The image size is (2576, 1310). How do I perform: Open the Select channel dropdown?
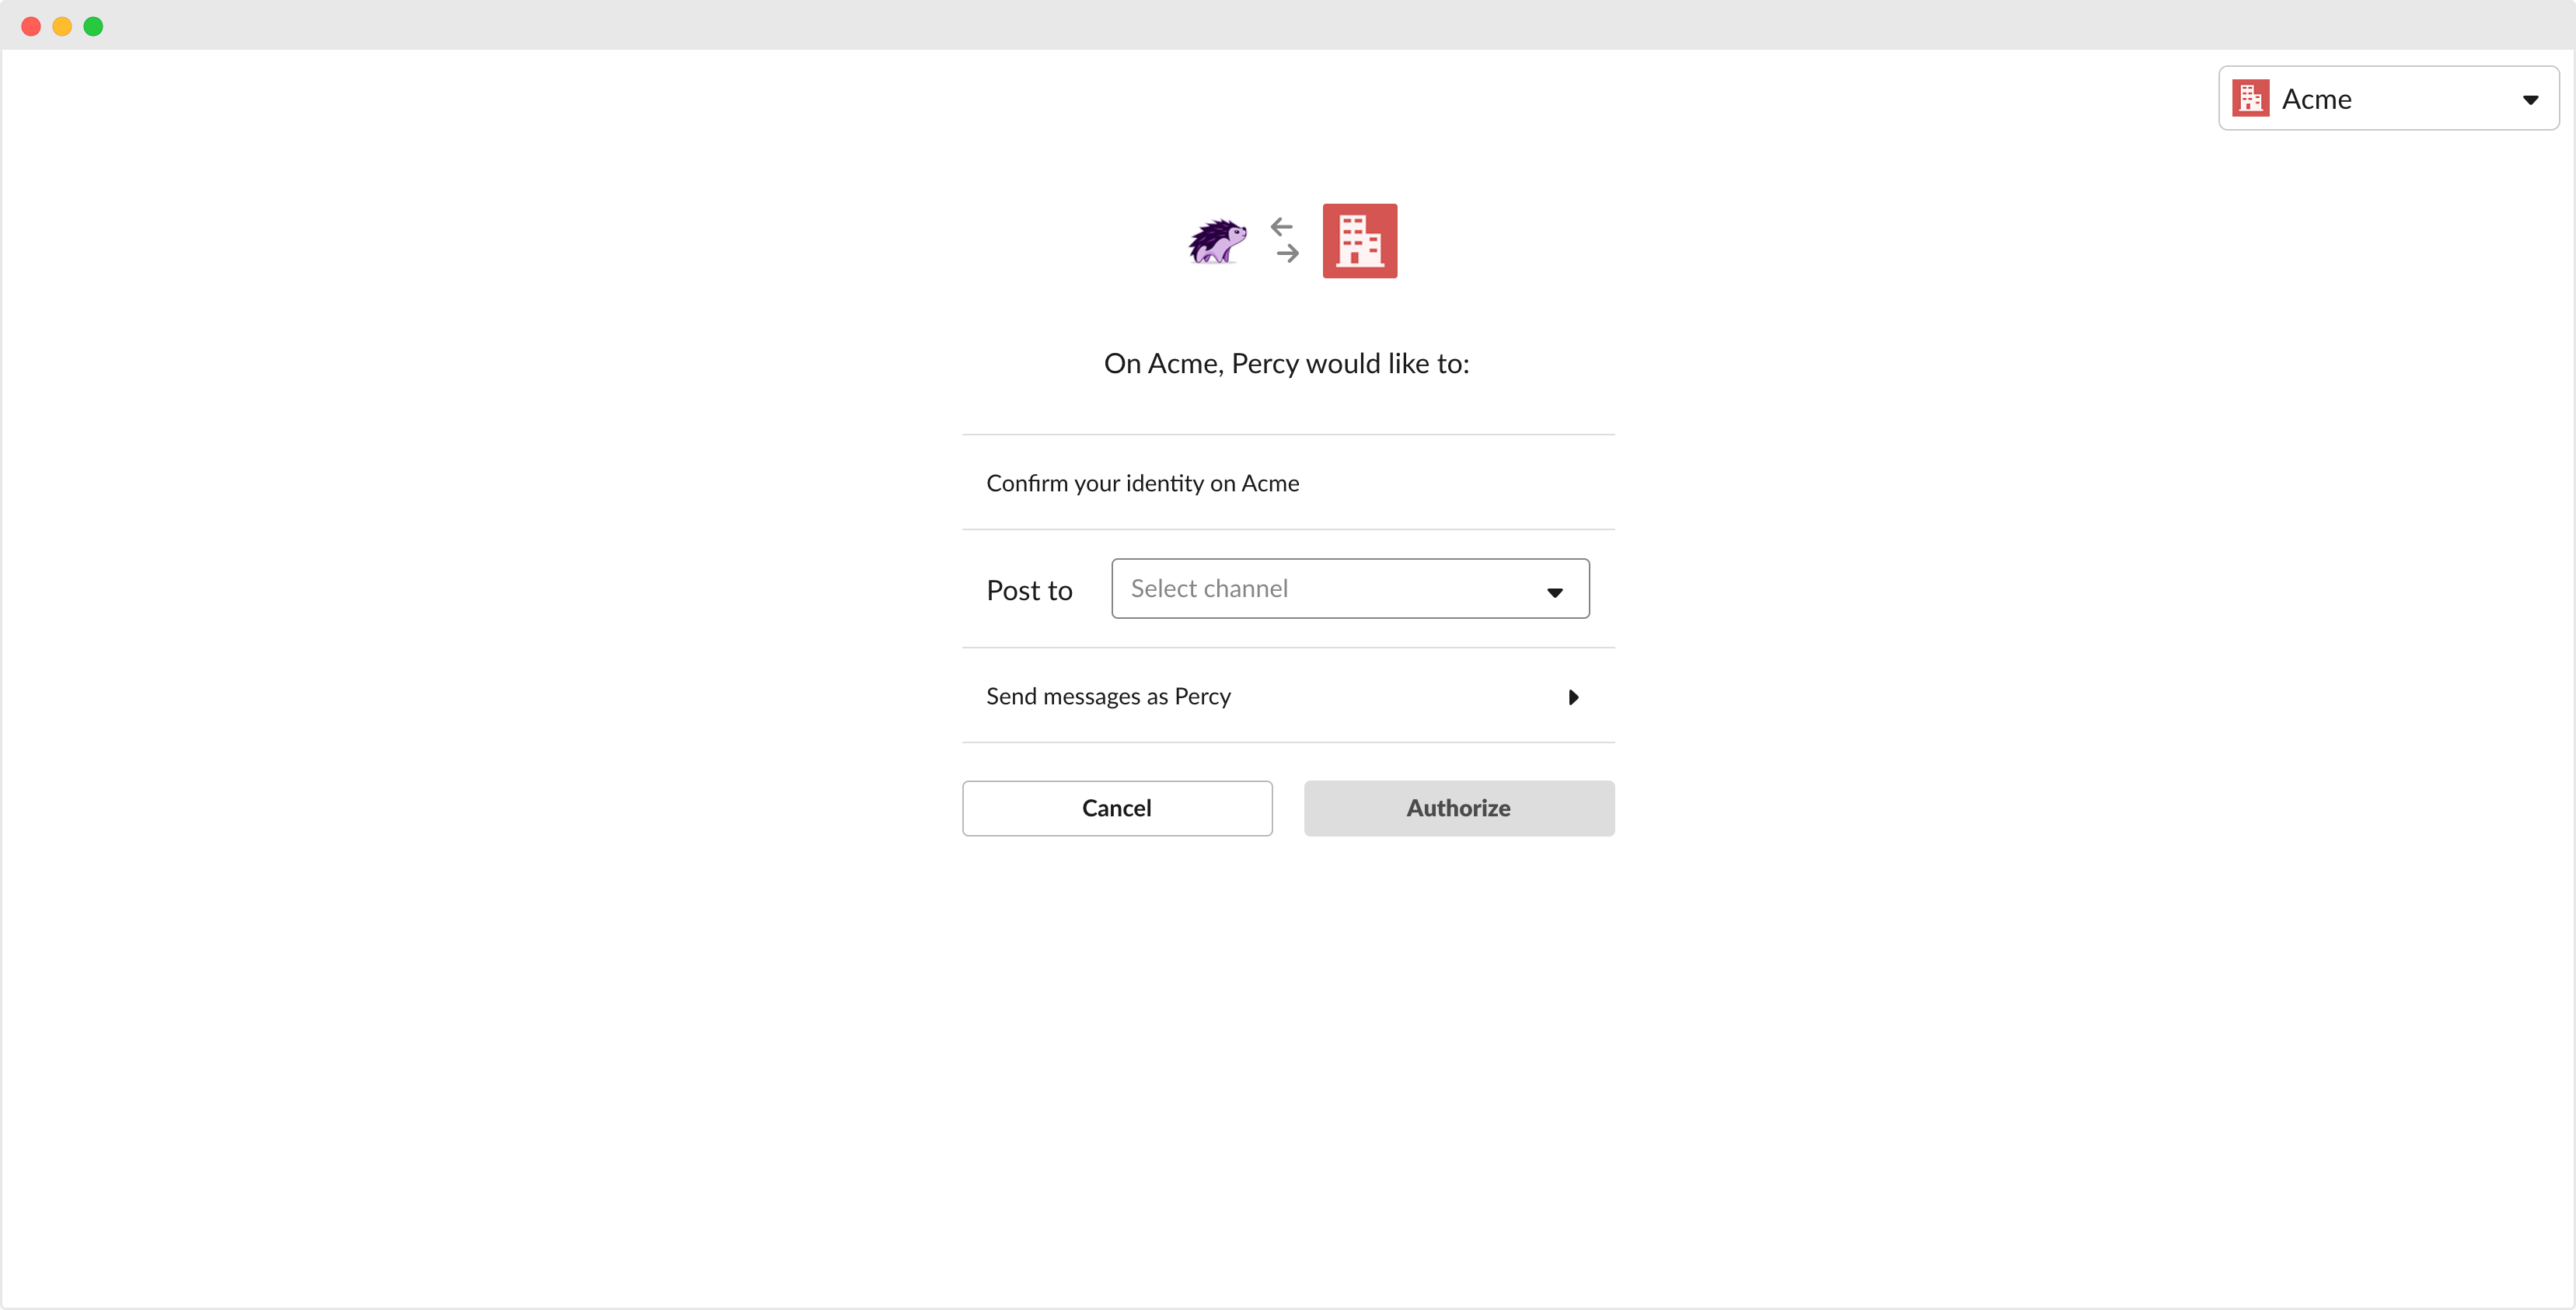(1349, 589)
